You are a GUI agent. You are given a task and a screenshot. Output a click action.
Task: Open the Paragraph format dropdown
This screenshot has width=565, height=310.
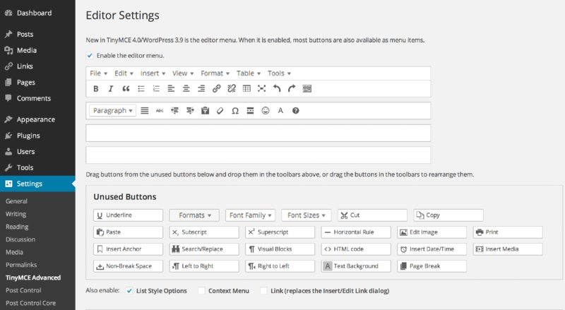[x=112, y=111]
